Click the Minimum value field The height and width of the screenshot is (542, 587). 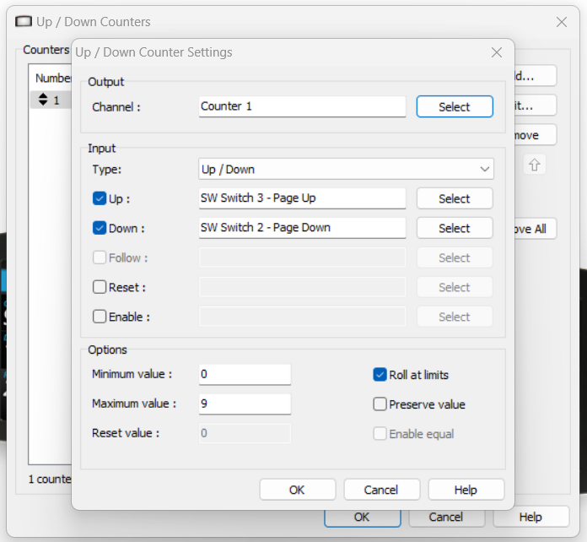click(245, 374)
